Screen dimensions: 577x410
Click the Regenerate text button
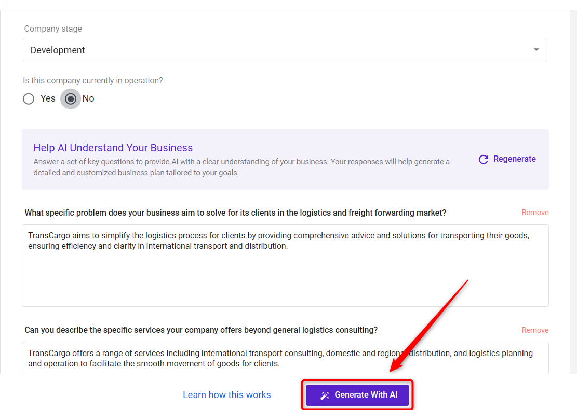pos(515,159)
